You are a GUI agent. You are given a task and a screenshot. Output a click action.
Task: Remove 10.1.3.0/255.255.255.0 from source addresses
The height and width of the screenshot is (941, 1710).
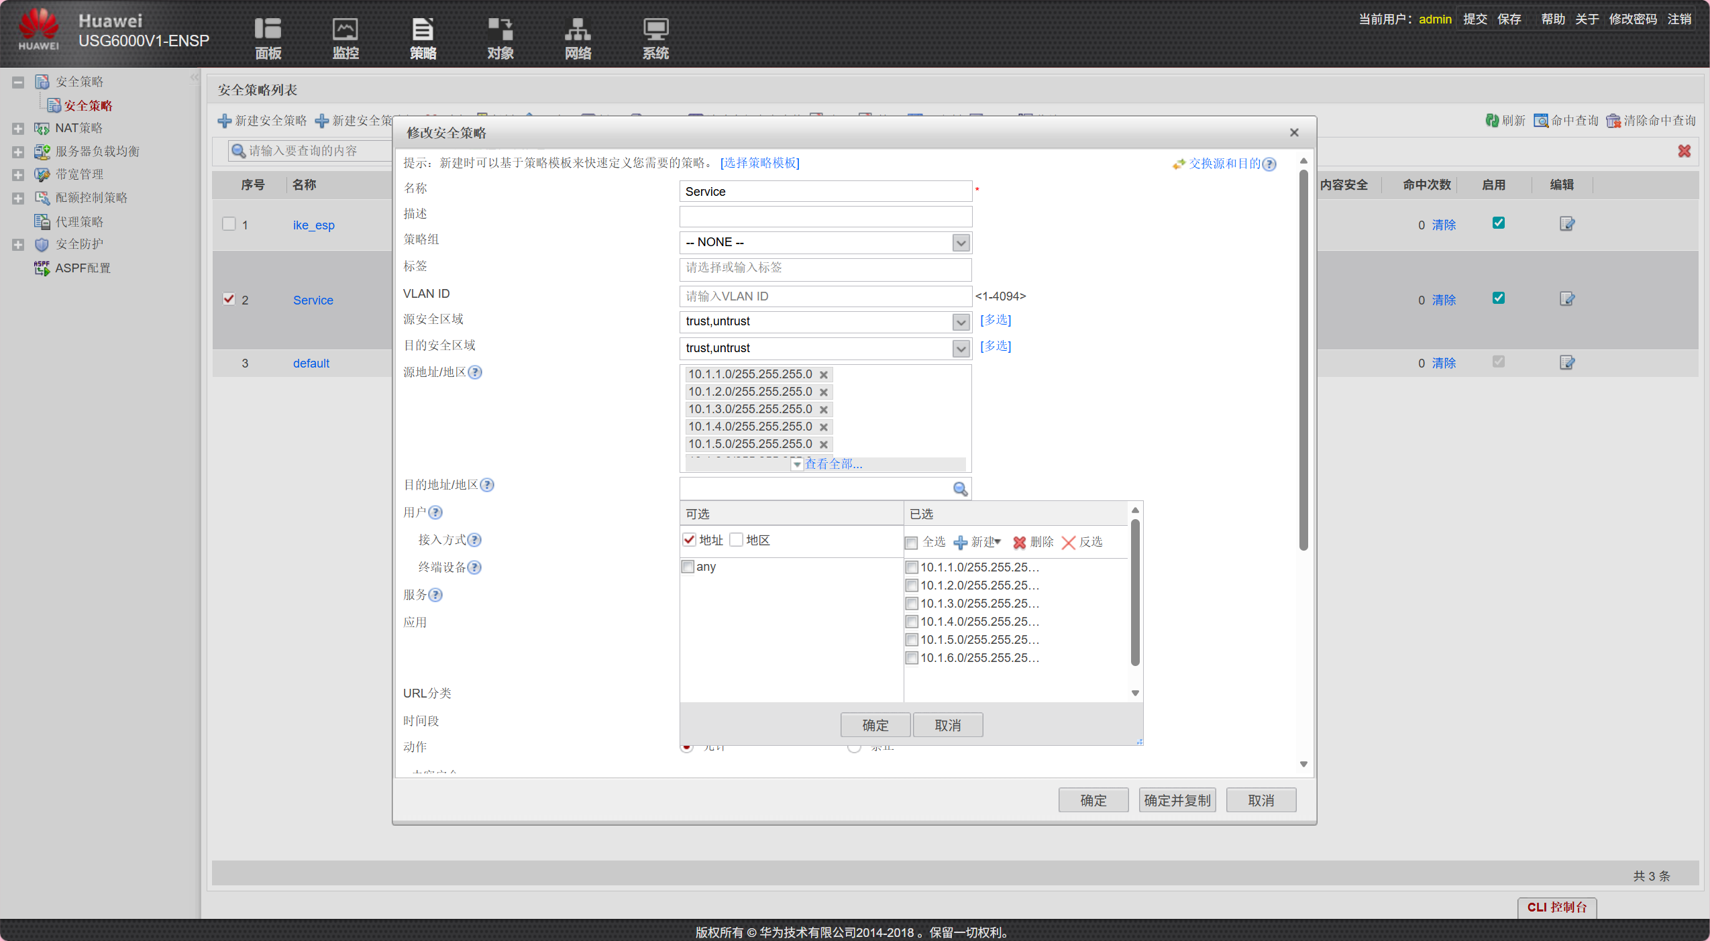tap(824, 410)
